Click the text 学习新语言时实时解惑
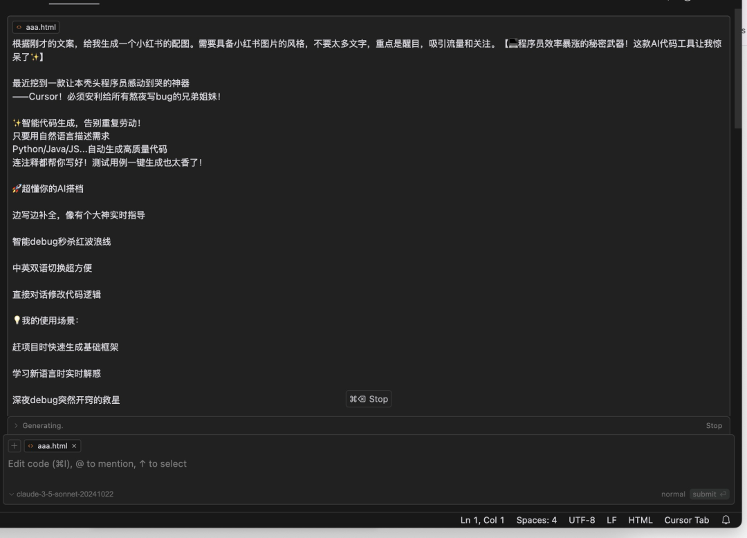 click(56, 373)
